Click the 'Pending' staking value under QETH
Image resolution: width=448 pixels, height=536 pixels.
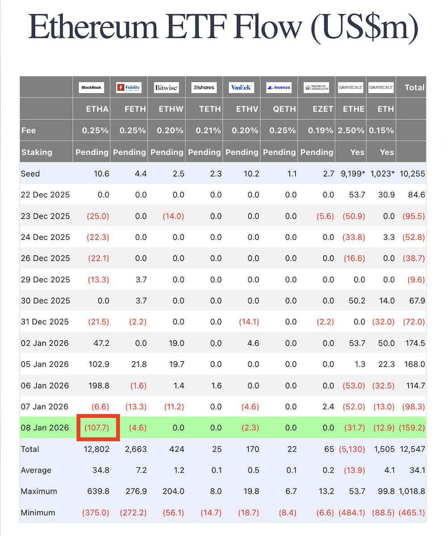click(x=279, y=152)
